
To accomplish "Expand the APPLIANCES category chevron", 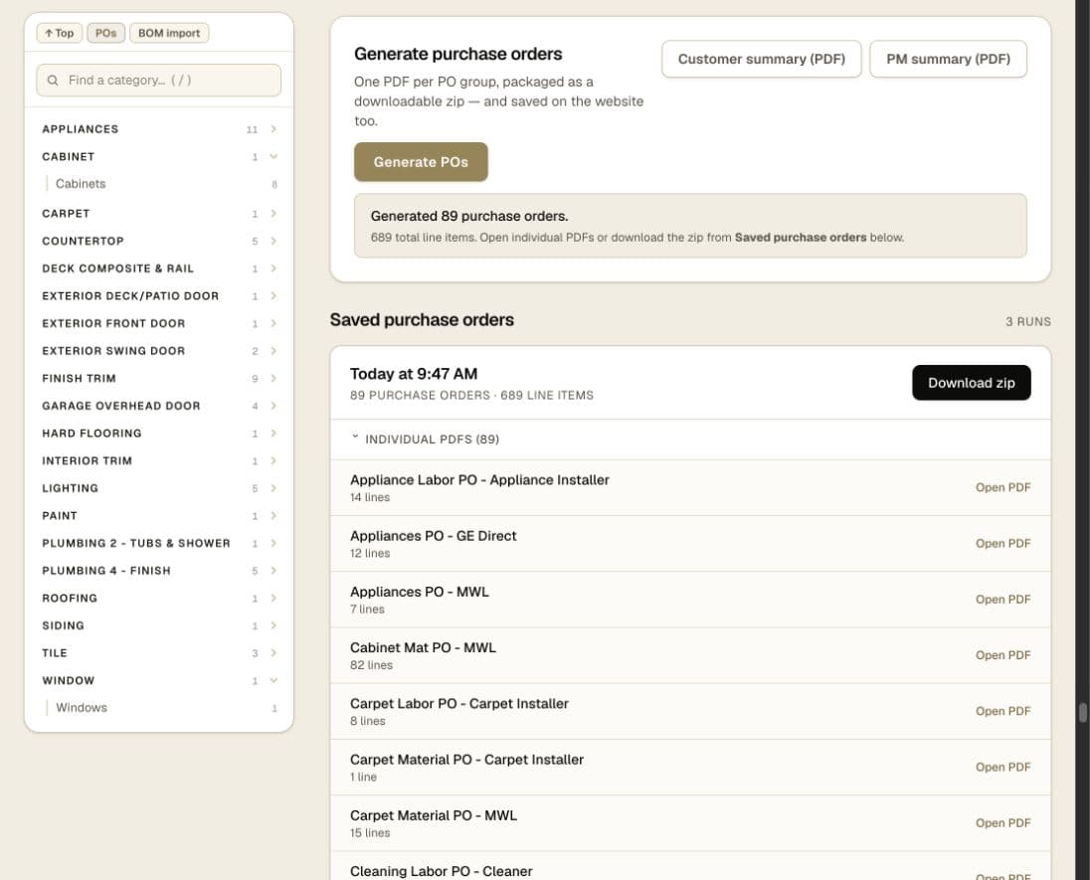I will pos(273,129).
